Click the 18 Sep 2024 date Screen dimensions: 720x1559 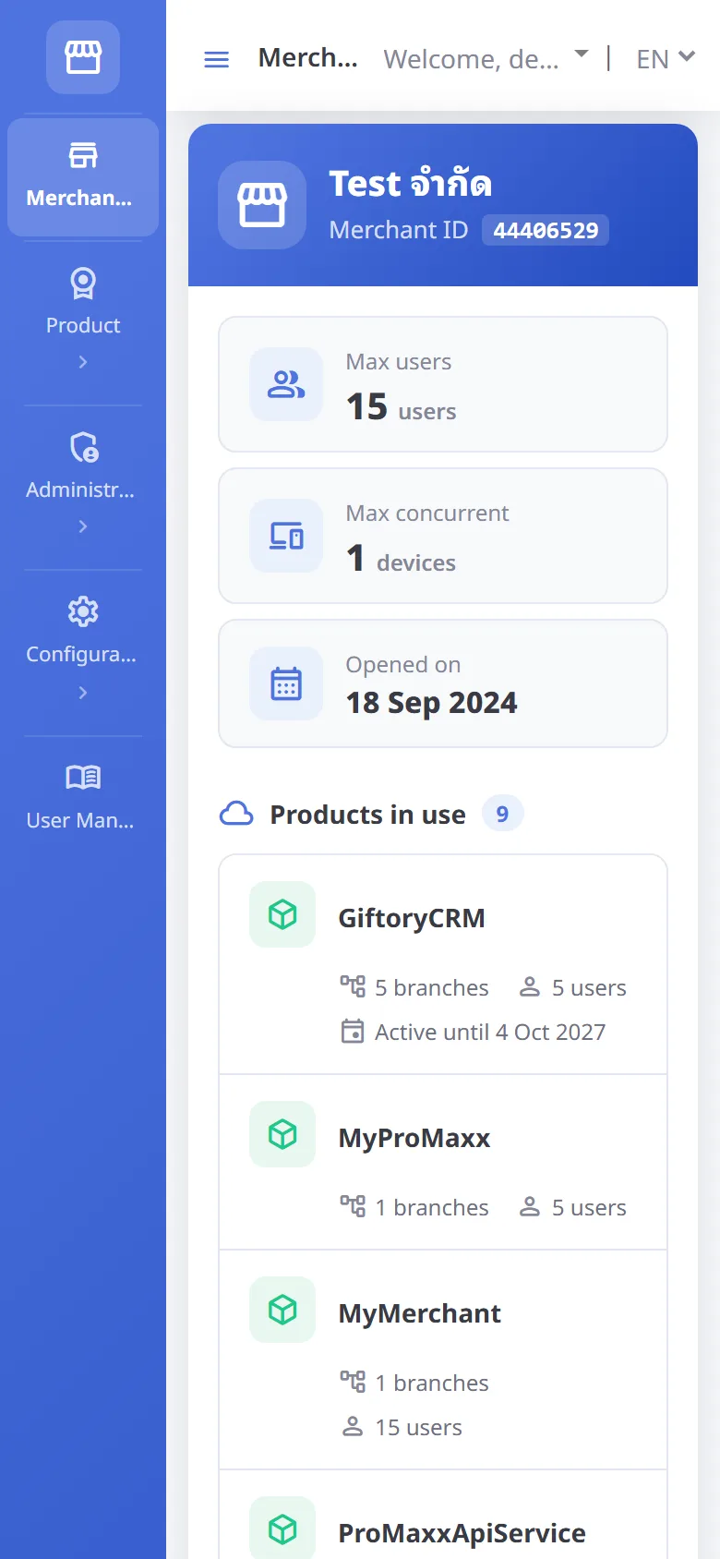coord(431,703)
